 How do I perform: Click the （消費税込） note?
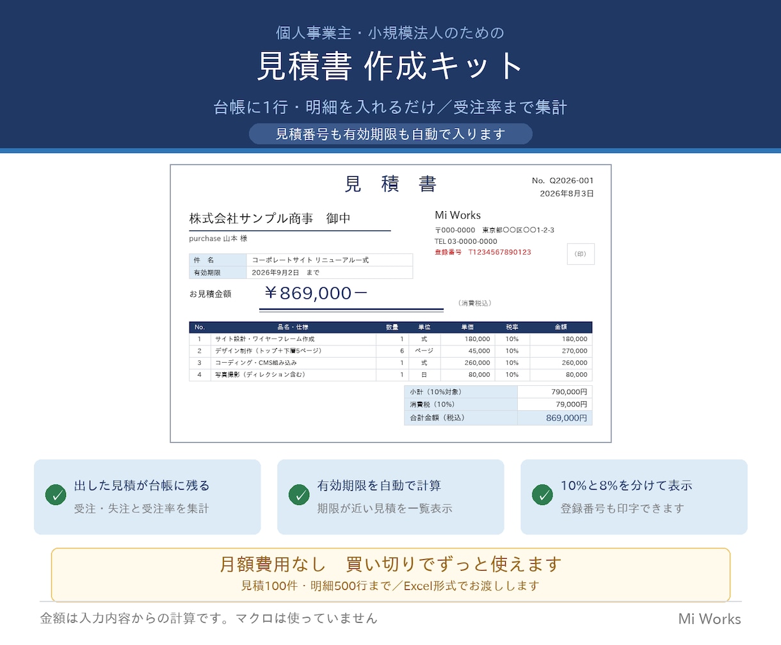tap(475, 303)
